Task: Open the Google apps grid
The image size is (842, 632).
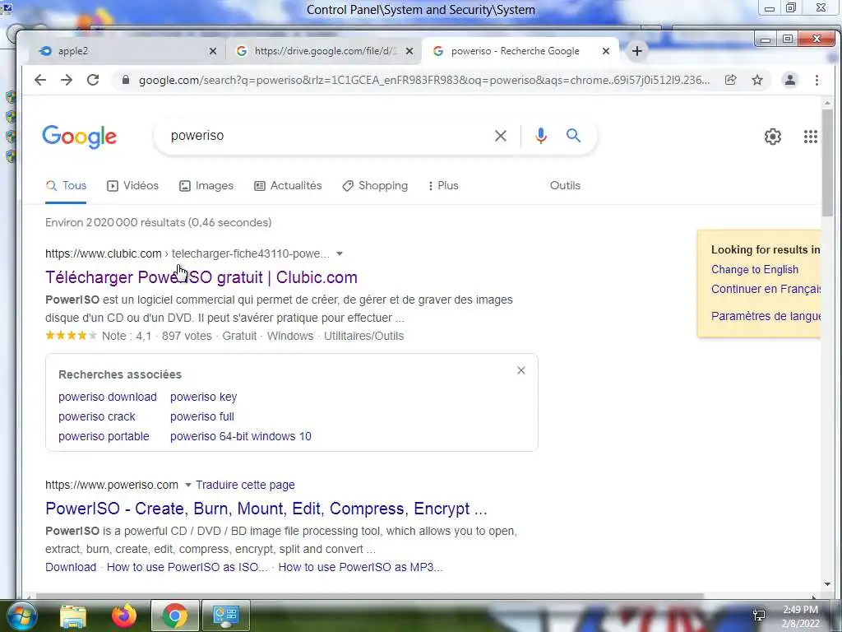Action: [810, 137]
